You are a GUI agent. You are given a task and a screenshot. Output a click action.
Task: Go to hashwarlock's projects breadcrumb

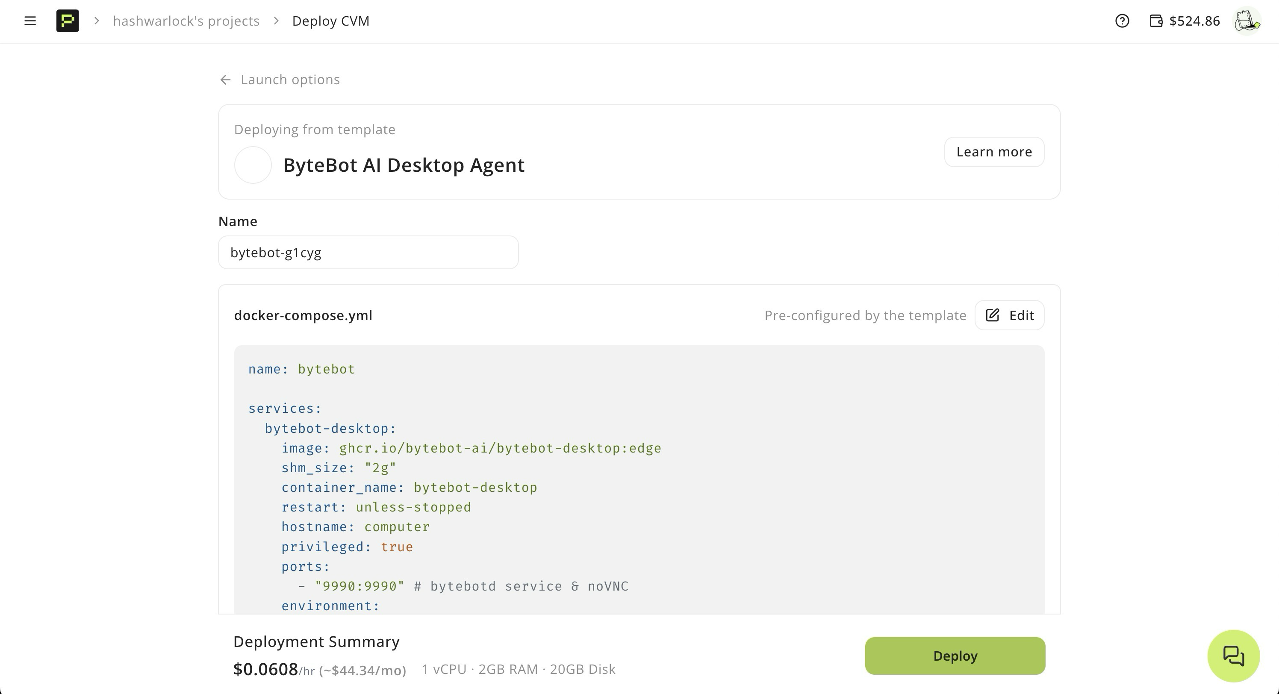186,21
